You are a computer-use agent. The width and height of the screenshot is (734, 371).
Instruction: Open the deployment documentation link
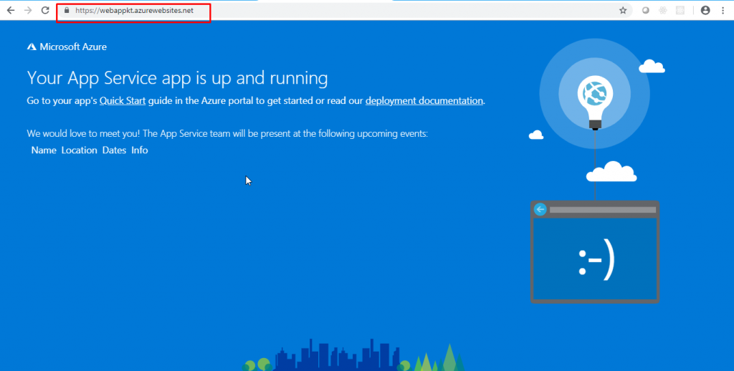click(x=424, y=100)
